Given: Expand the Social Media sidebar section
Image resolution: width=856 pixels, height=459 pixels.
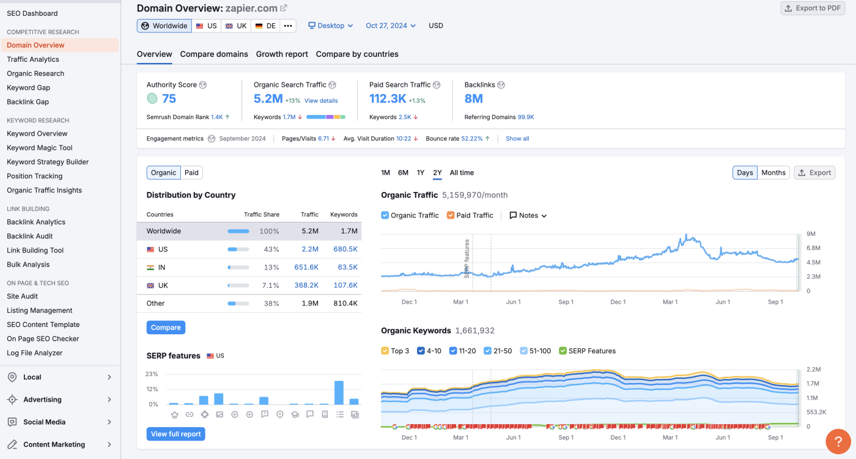Looking at the screenshot, I should (109, 422).
